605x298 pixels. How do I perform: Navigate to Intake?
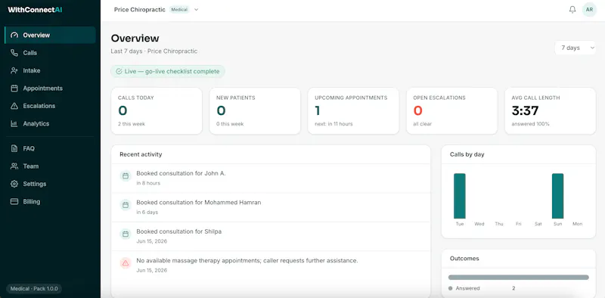[x=50, y=70]
